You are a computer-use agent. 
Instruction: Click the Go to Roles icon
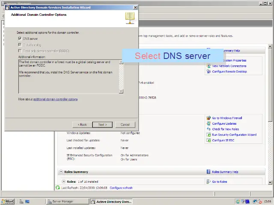pyautogui.click(x=208, y=182)
